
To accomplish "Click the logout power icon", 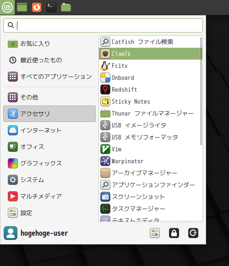I will click(x=193, y=233).
